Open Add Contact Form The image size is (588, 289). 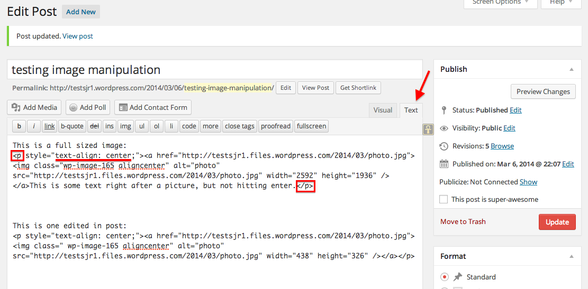pyautogui.click(x=153, y=107)
